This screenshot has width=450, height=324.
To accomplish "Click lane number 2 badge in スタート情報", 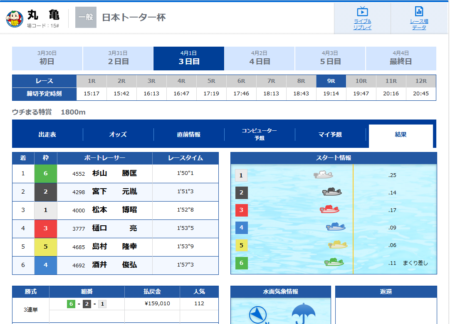I will pyautogui.click(x=241, y=193).
